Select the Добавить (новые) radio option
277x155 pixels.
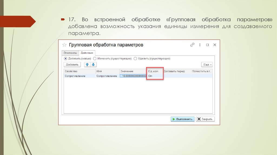[x=65, y=58]
